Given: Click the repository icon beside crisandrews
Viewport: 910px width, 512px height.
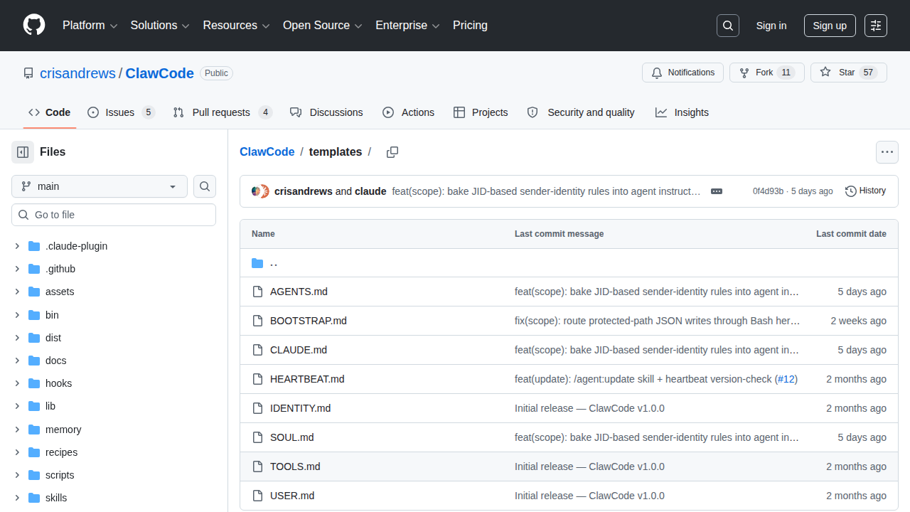Looking at the screenshot, I should 28,73.
